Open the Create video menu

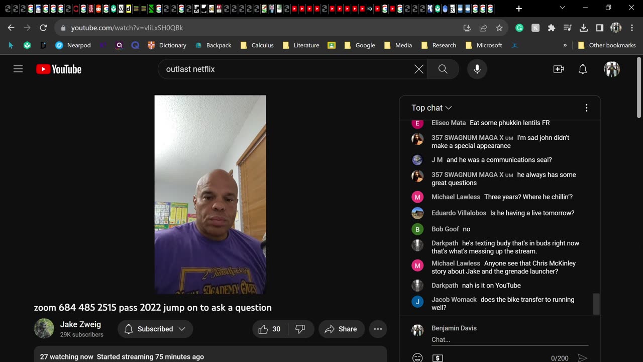point(559,69)
